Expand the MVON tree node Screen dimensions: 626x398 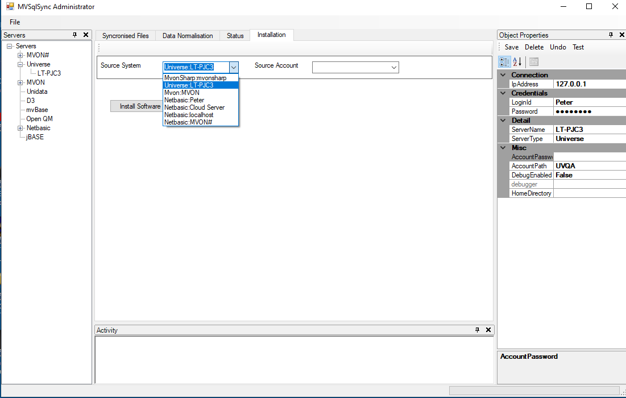point(20,82)
